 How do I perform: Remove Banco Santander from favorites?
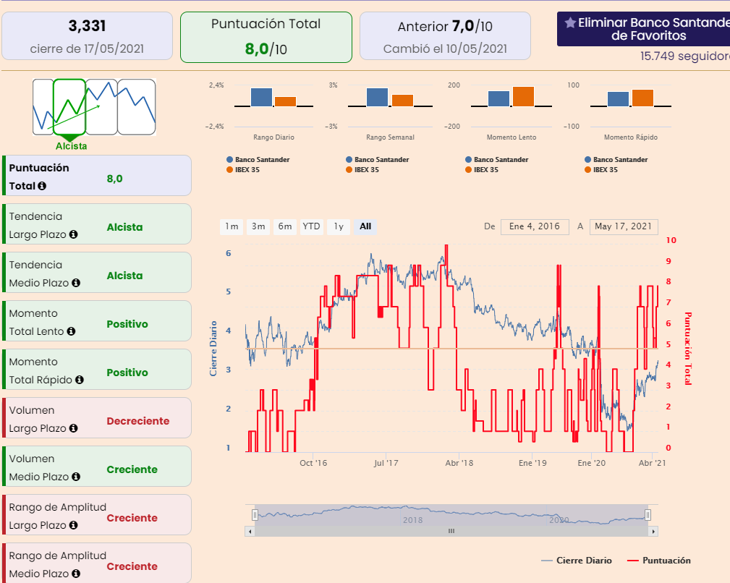tap(645, 29)
